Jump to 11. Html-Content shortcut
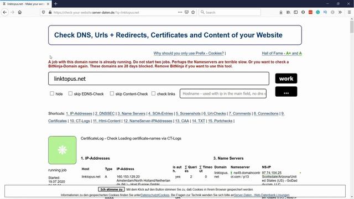 coord(107,121)
